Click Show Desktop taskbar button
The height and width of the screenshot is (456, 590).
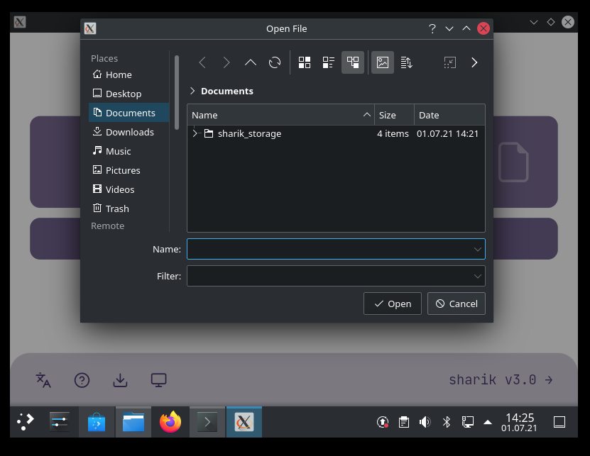point(559,422)
